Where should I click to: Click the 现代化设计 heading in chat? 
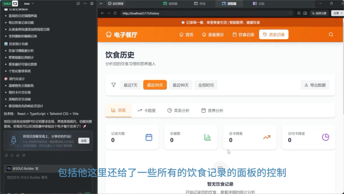click(x=17, y=79)
